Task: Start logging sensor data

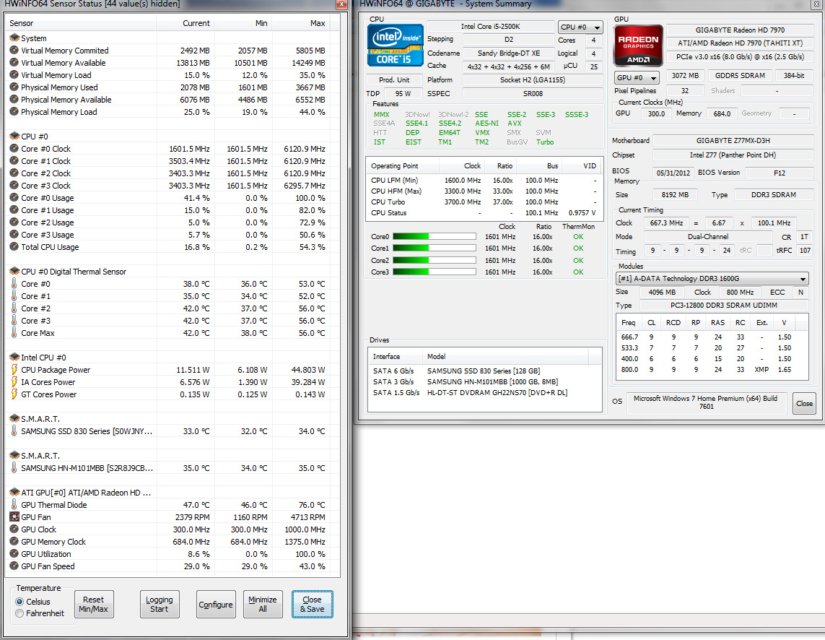Action: pyautogui.click(x=160, y=604)
